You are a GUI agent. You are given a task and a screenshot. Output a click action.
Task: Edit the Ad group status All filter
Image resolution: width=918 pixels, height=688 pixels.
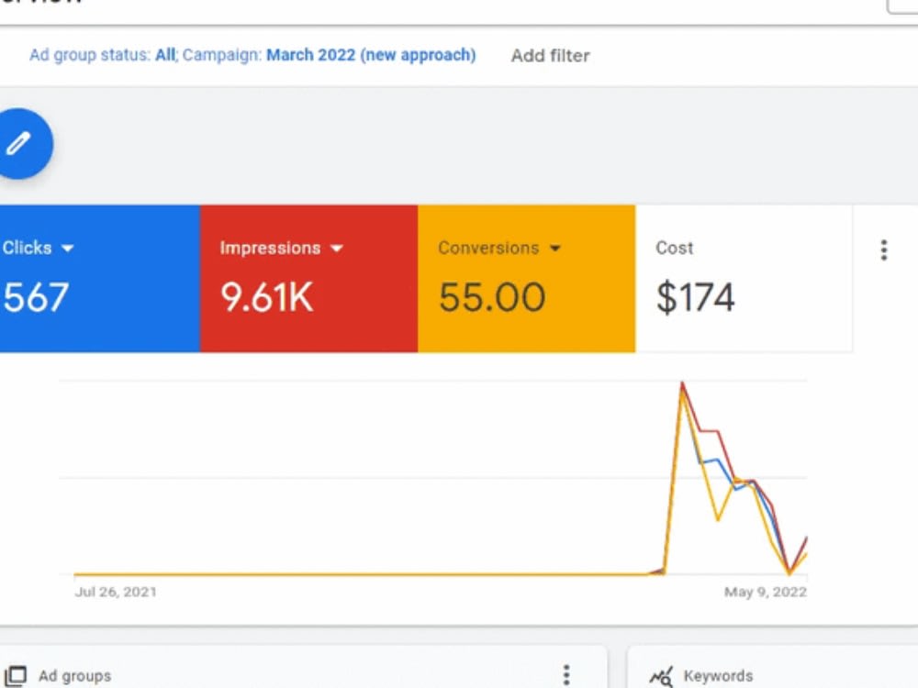tap(103, 55)
